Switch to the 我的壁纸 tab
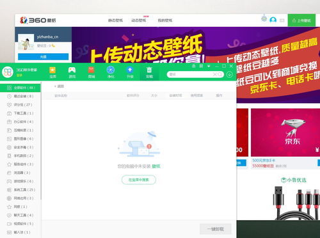The width and height of the screenshot is (320, 238). tap(165, 20)
